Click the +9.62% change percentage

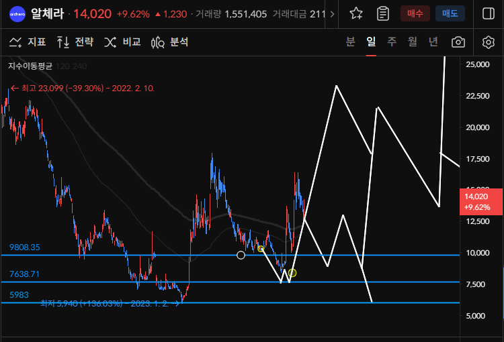[133, 15]
